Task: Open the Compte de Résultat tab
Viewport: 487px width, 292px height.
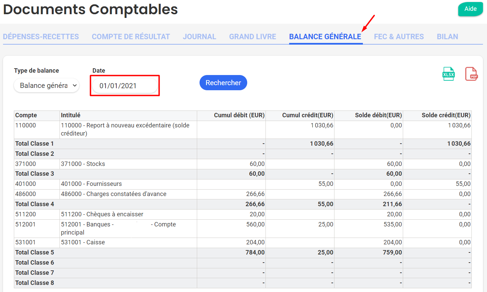Action: (131, 36)
